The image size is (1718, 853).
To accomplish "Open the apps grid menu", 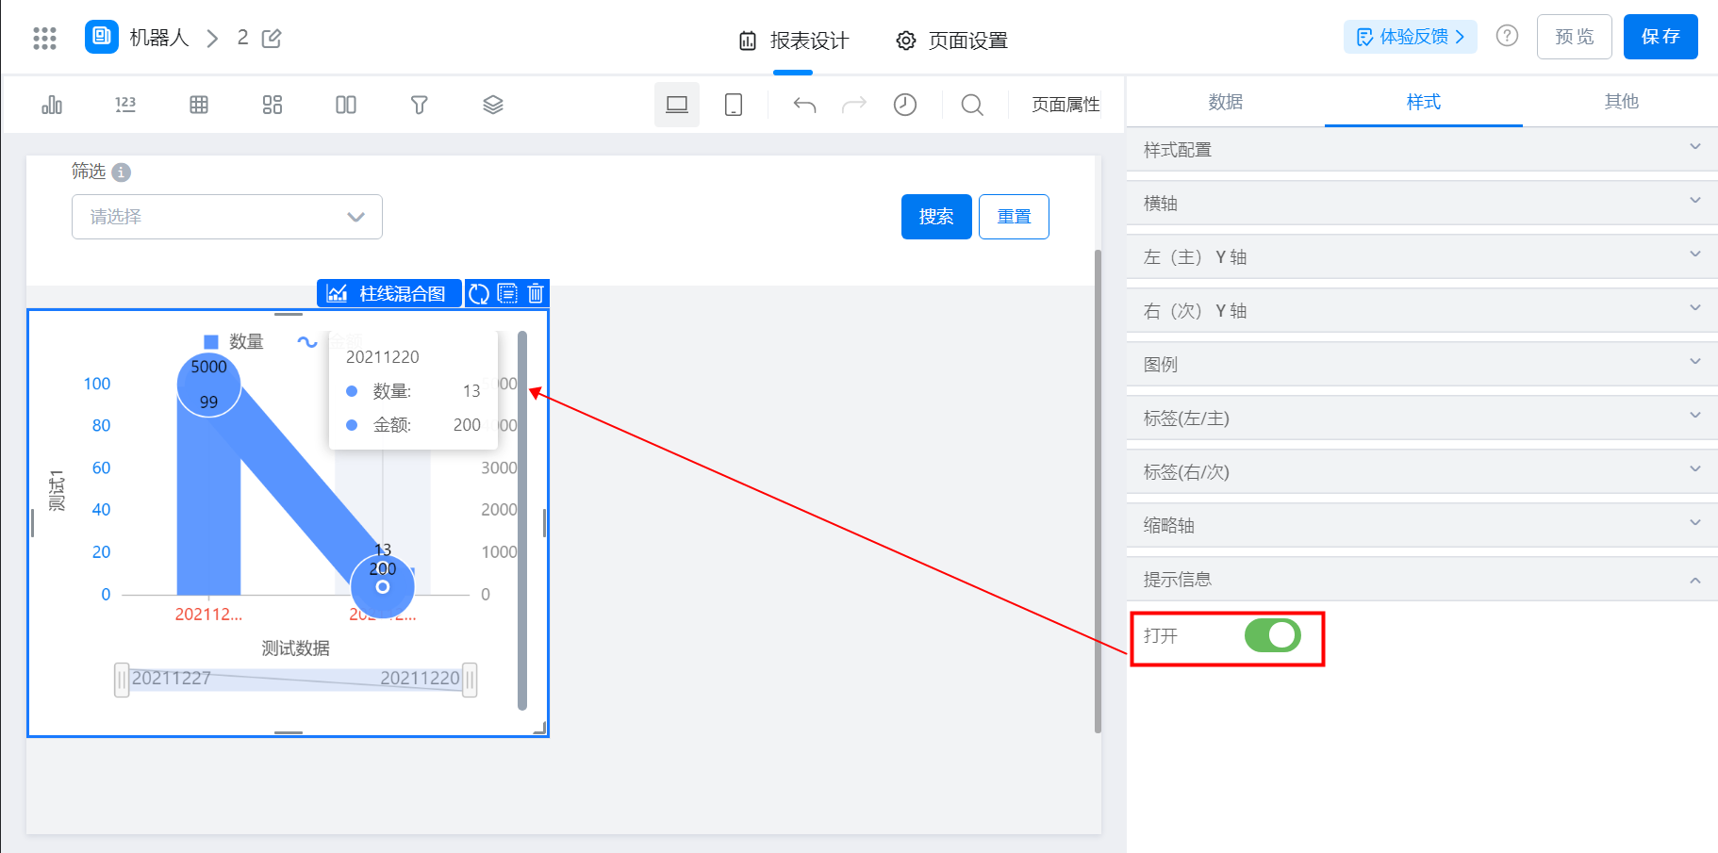I will pos(44,38).
